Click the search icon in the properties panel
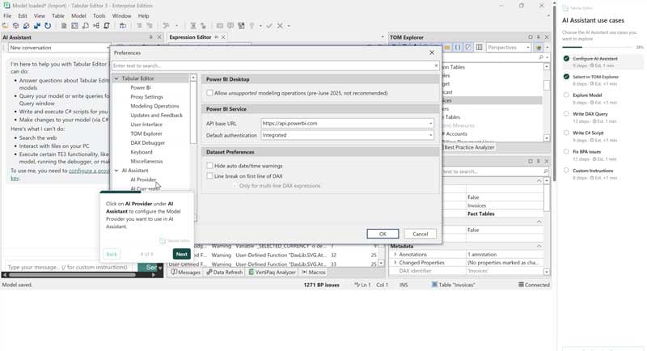This screenshot has width=647, height=351. pos(545,171)
